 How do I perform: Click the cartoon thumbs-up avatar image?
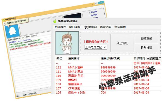pyautogui.click(x=67, y=43)
